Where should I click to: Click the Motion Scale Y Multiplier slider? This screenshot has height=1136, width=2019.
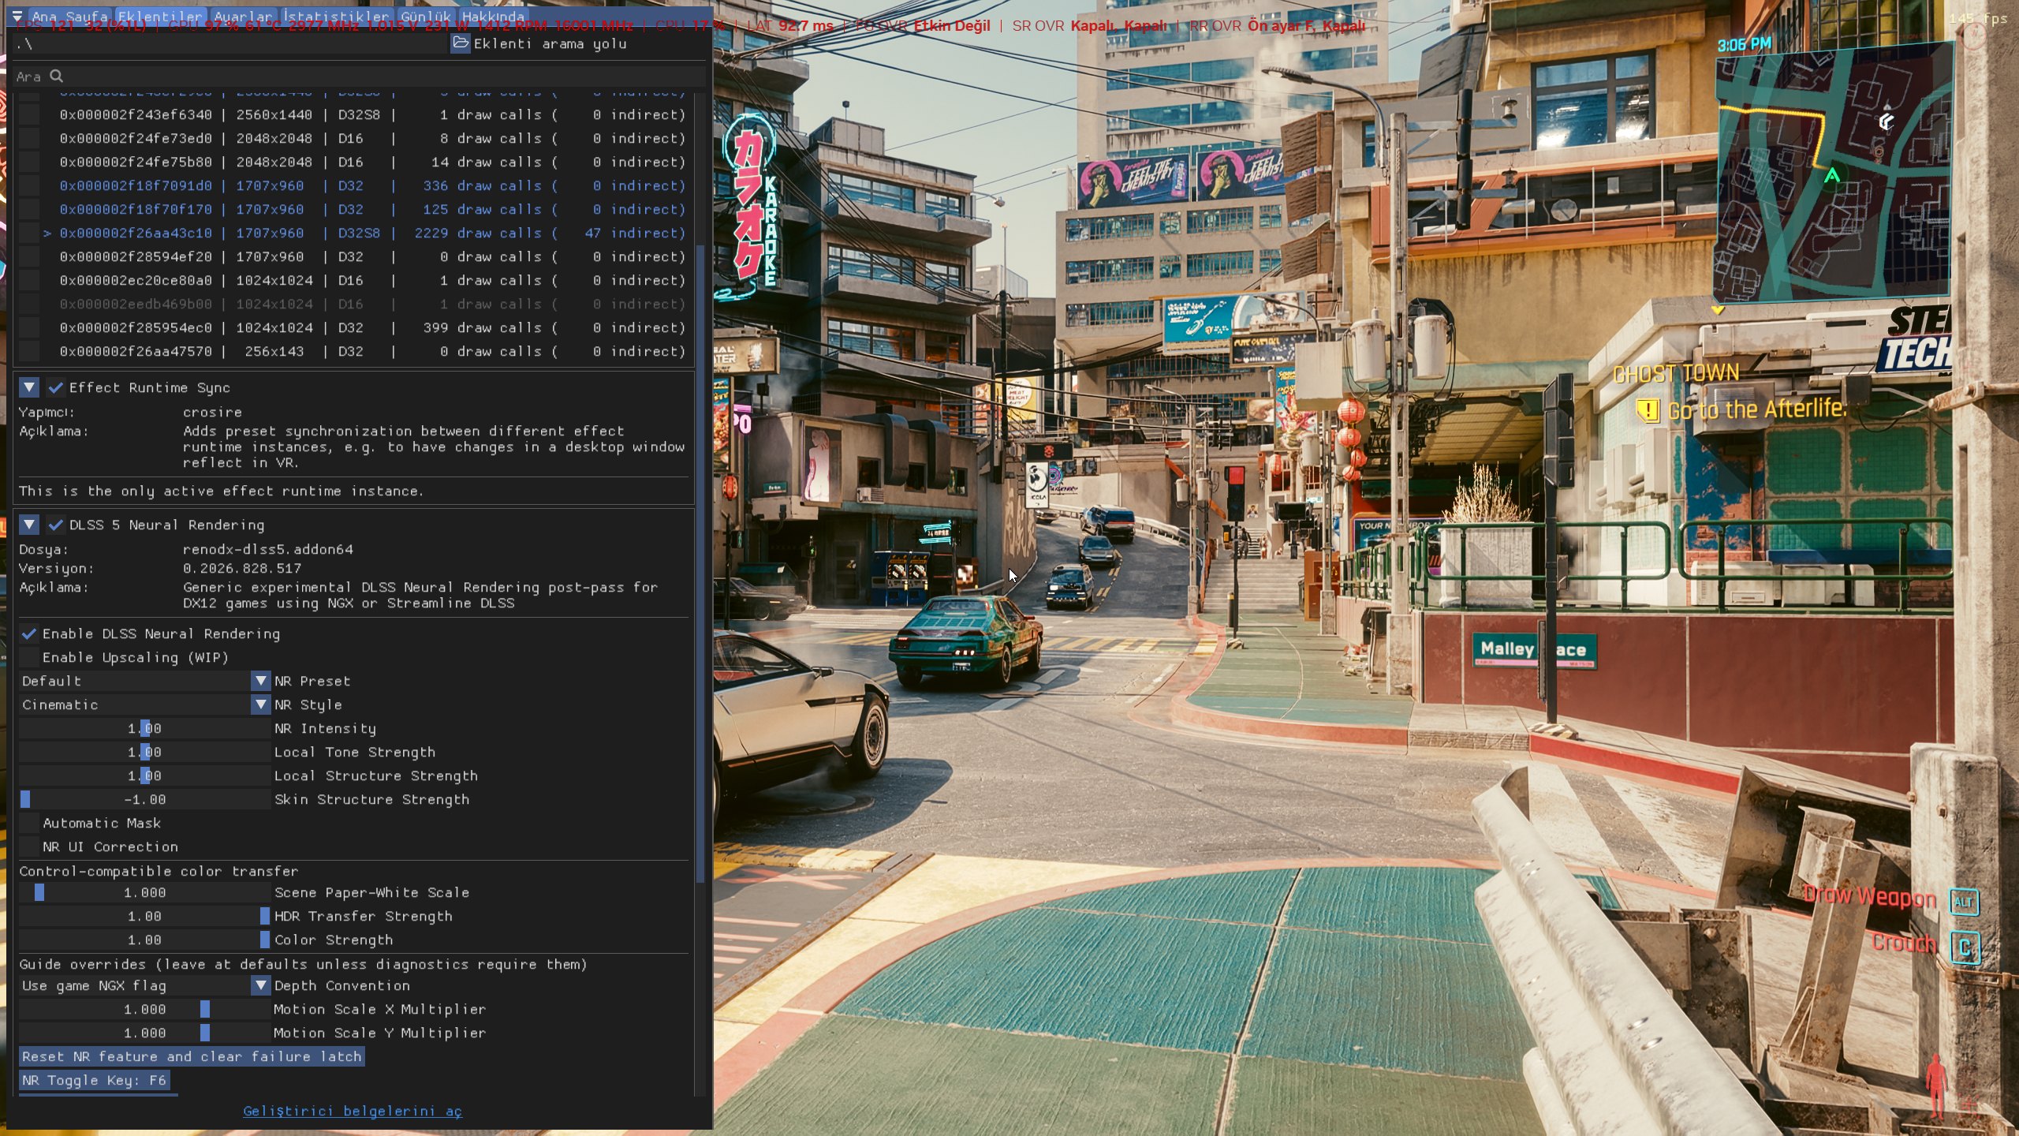(x=145, y=1033)
